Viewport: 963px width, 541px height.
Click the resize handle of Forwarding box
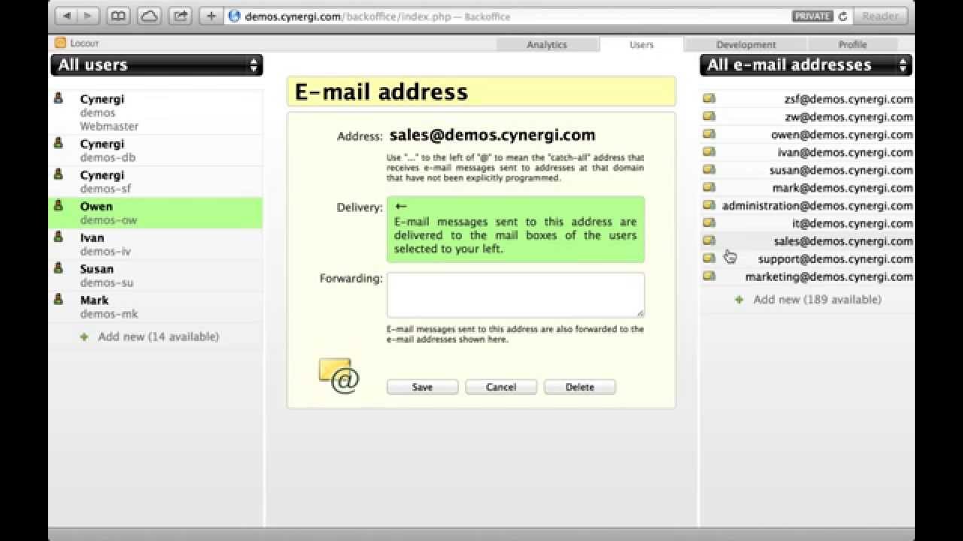[640, 313]
